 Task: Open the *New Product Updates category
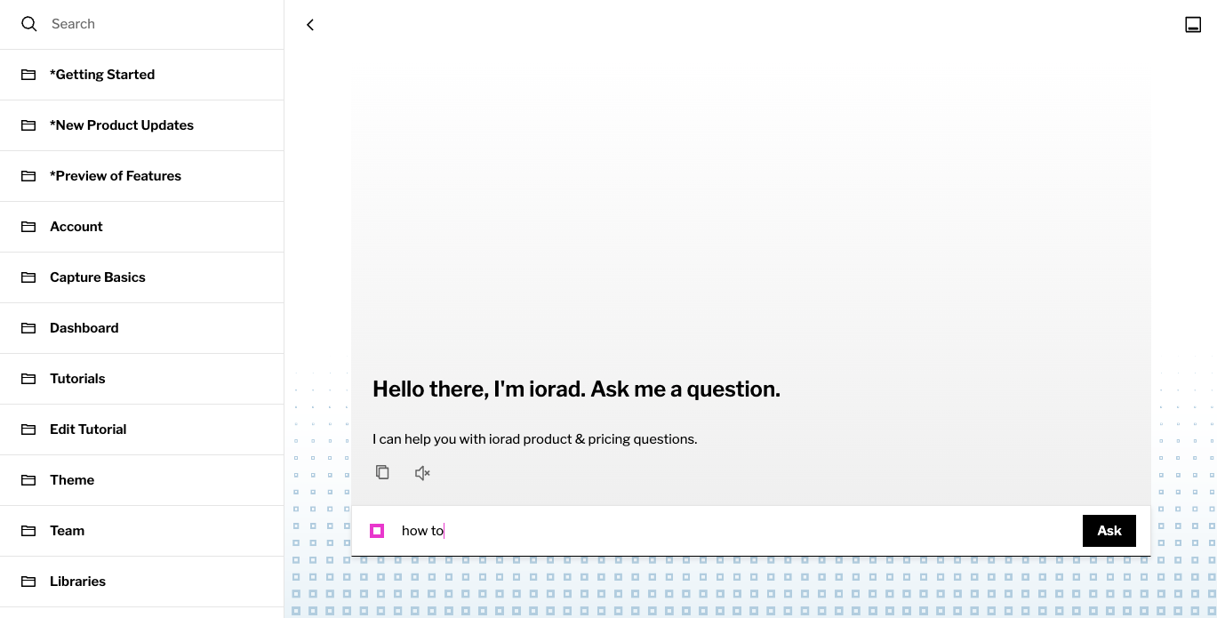point(142,125)
